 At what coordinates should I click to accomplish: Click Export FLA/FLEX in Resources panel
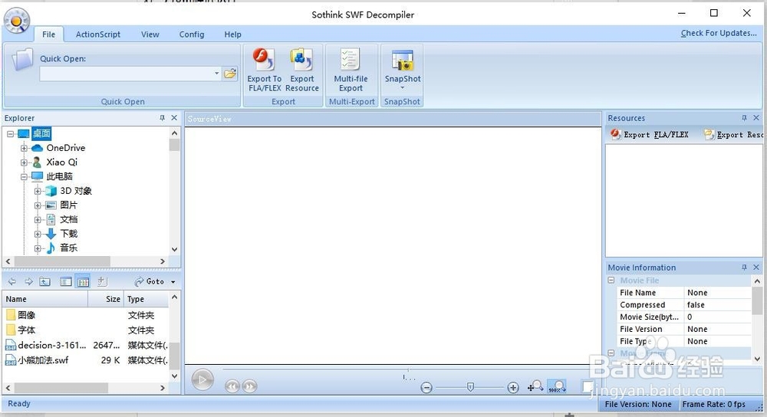(650, 134)
